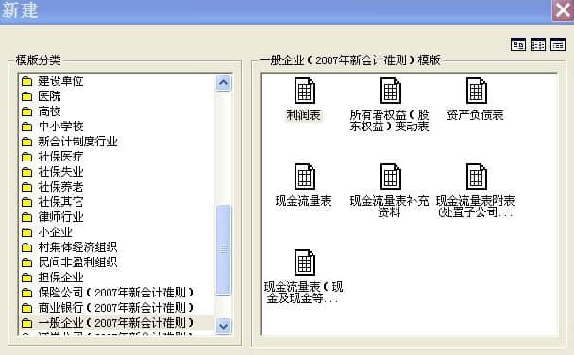Select the 社保失业 category

click(x=60, y=172)
